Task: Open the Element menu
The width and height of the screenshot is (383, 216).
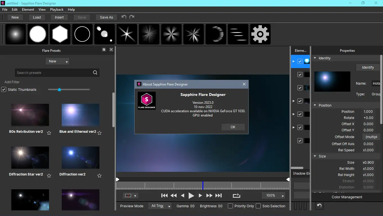Action: pyautogui.click(x=28, y=10)
